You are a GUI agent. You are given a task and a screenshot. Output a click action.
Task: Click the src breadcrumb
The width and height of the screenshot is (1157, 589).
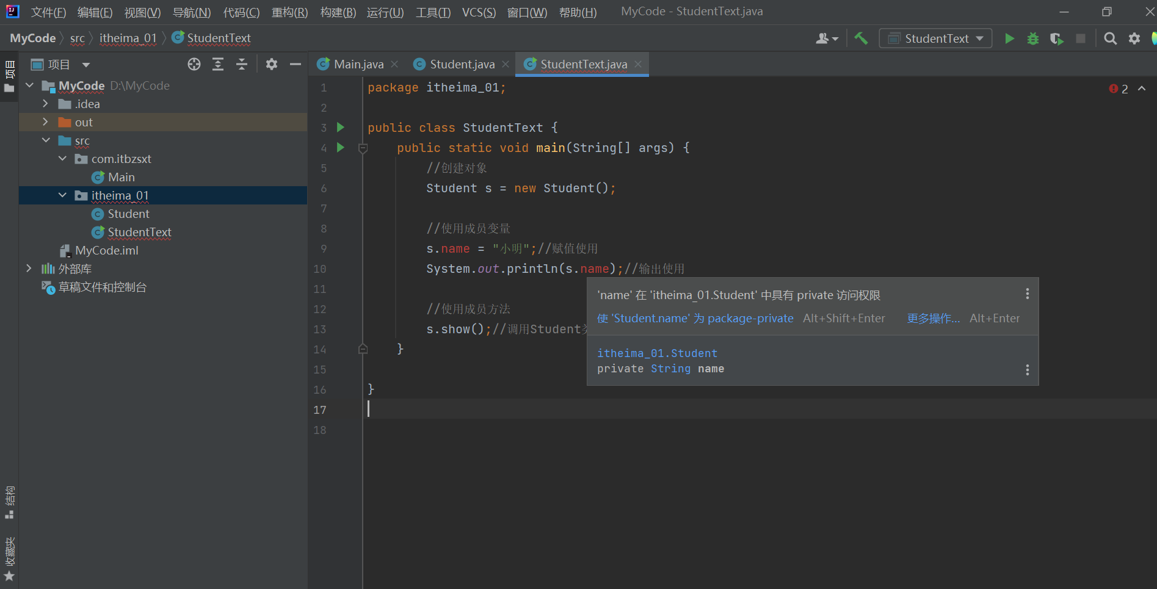pos(78,38)
